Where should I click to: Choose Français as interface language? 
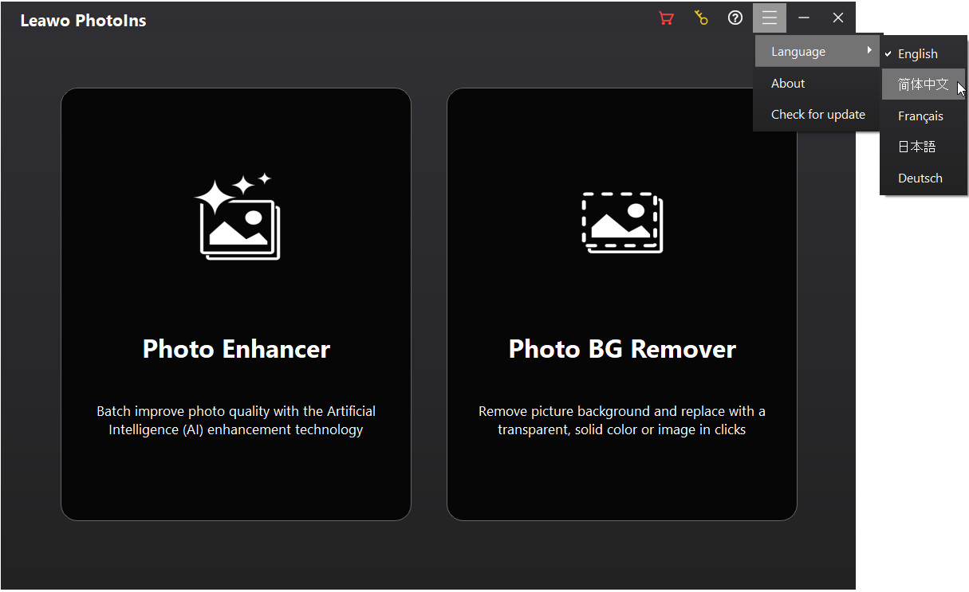920,116
